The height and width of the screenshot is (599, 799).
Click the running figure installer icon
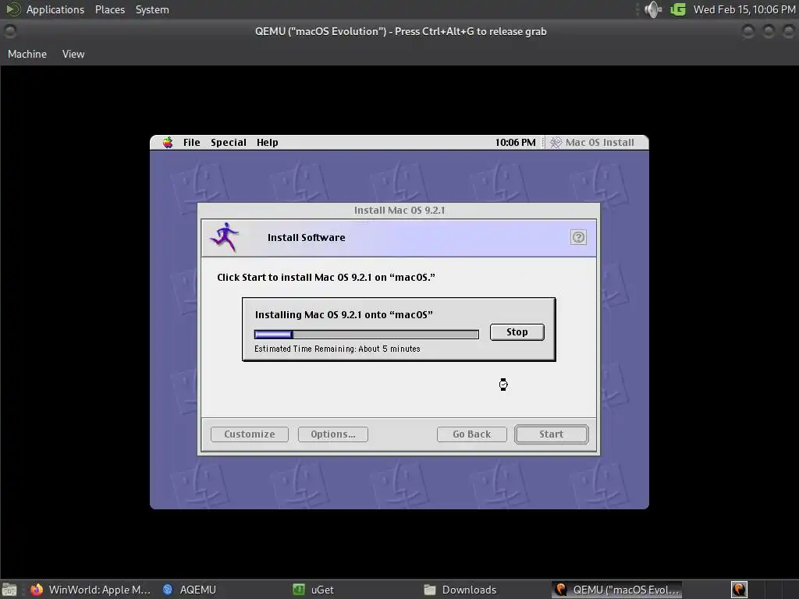click(x=225, y=237)
